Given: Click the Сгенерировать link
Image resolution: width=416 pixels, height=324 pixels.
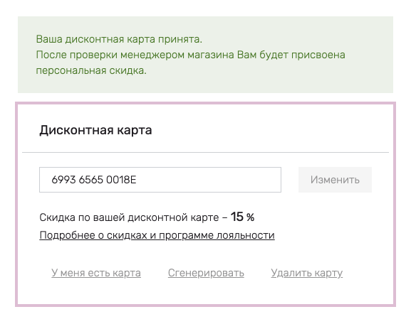Looking at the screenshot, I should coord(206,273).
